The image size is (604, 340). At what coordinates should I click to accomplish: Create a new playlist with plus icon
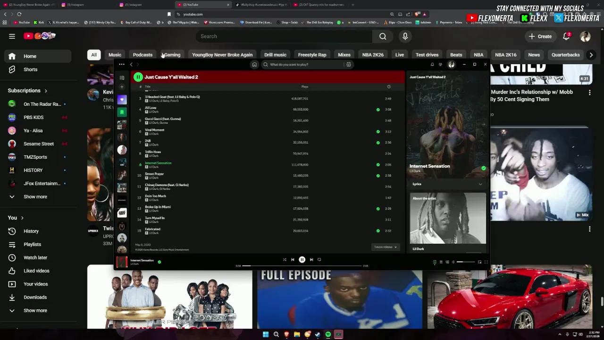point(122,87)
